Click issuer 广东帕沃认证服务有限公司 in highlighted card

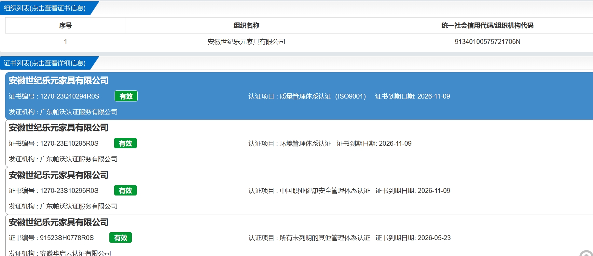[78, 112]
